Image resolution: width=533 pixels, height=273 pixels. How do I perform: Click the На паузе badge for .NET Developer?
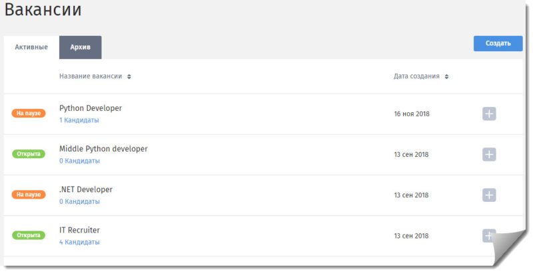pos(29,195)
